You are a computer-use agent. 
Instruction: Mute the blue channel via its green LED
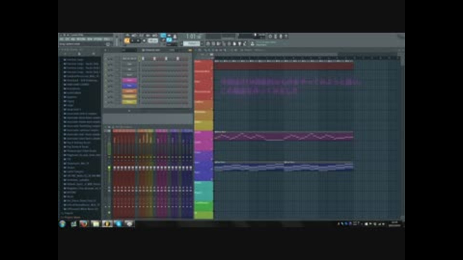click(x=106, y=86)
